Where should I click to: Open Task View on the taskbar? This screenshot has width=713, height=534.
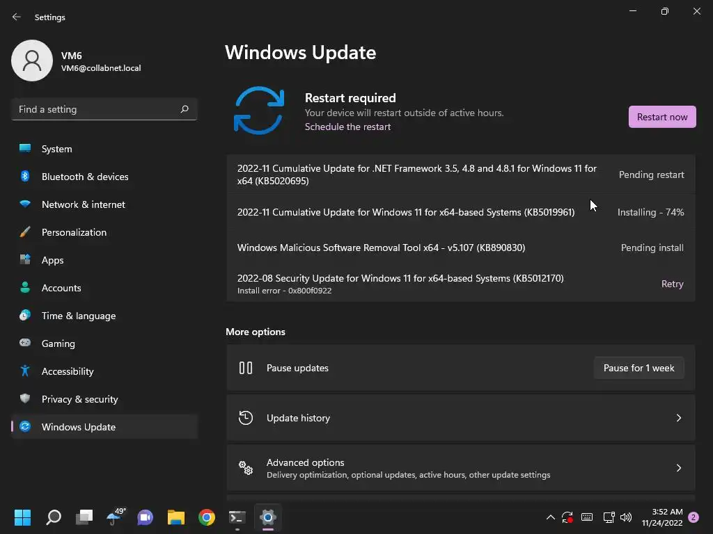[x=84, y=517]
